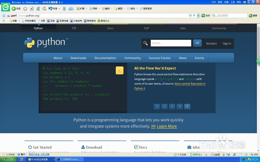Expand the 恢复 dropdown arrow
Viewport: 260px width, 162px height.
[x=59, y=9]
